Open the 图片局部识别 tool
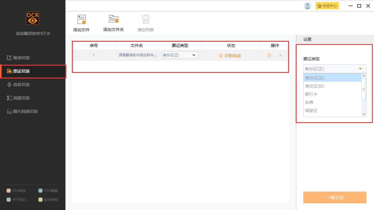The width and height of the screenshot is (374, 210). [x=25, y=111]
